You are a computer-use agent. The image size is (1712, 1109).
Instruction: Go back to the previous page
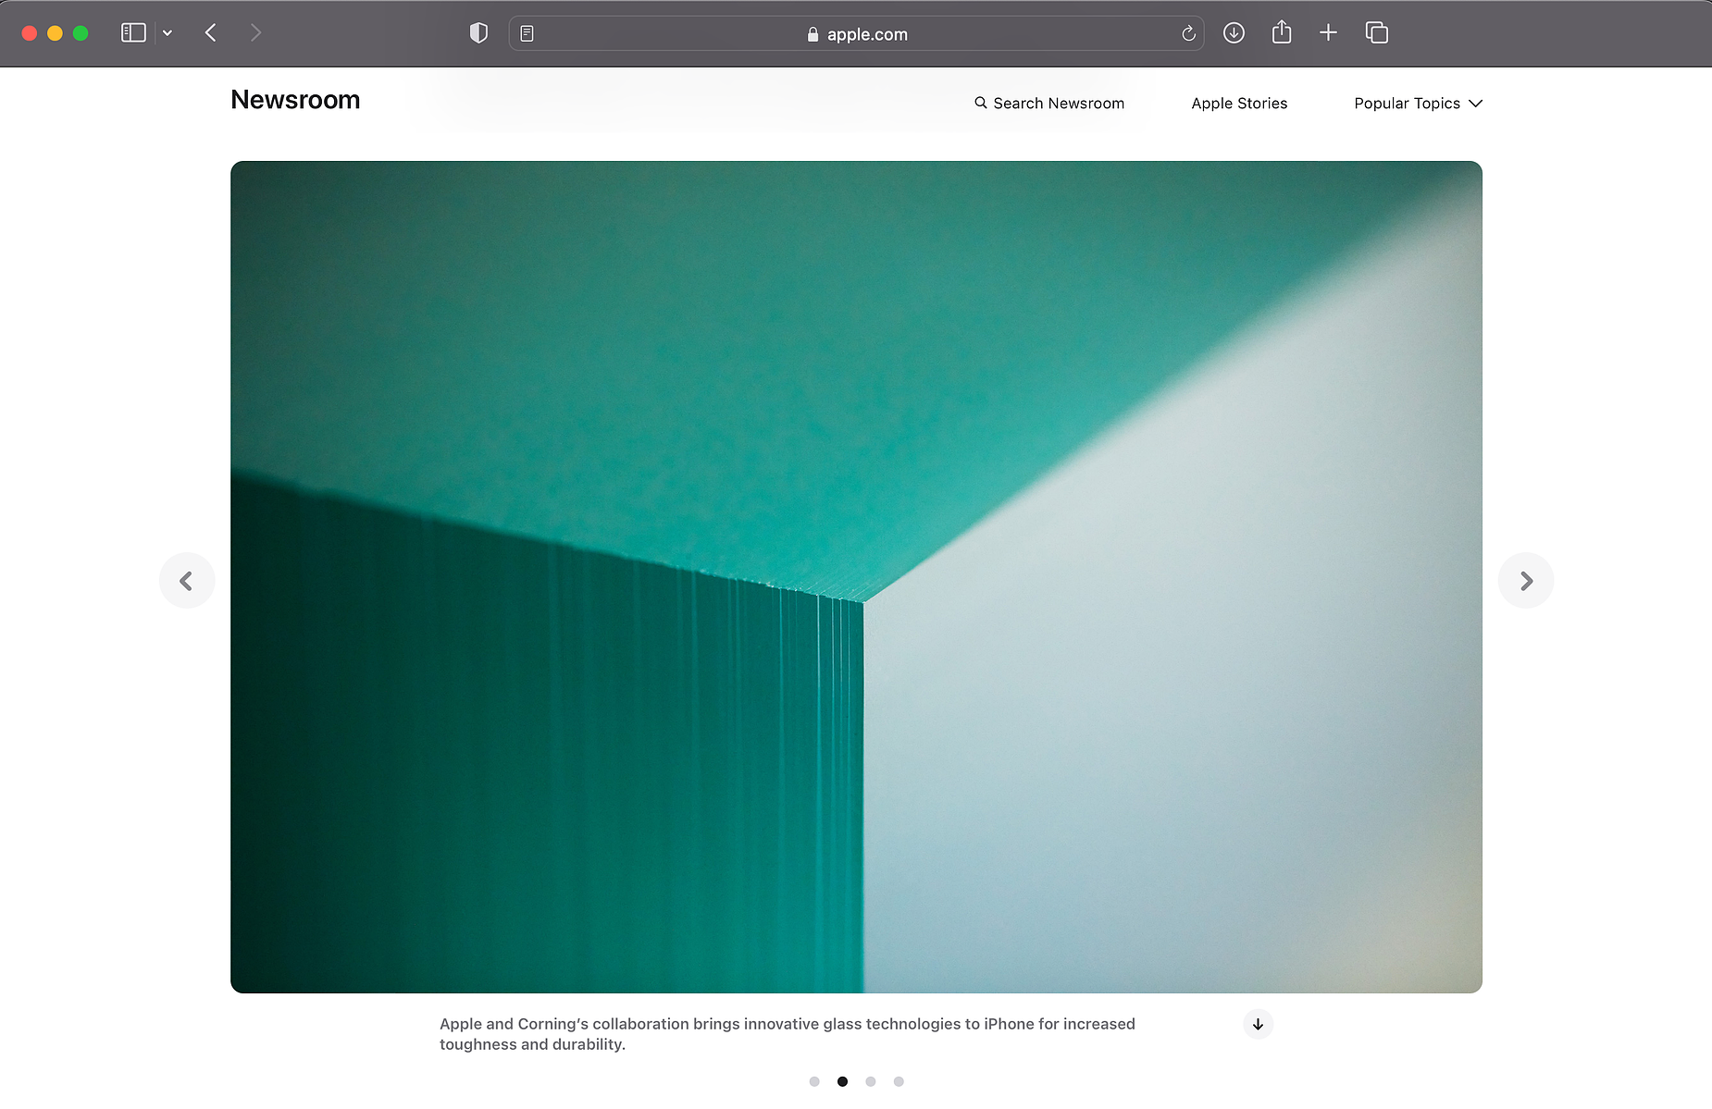coord(211,33)
